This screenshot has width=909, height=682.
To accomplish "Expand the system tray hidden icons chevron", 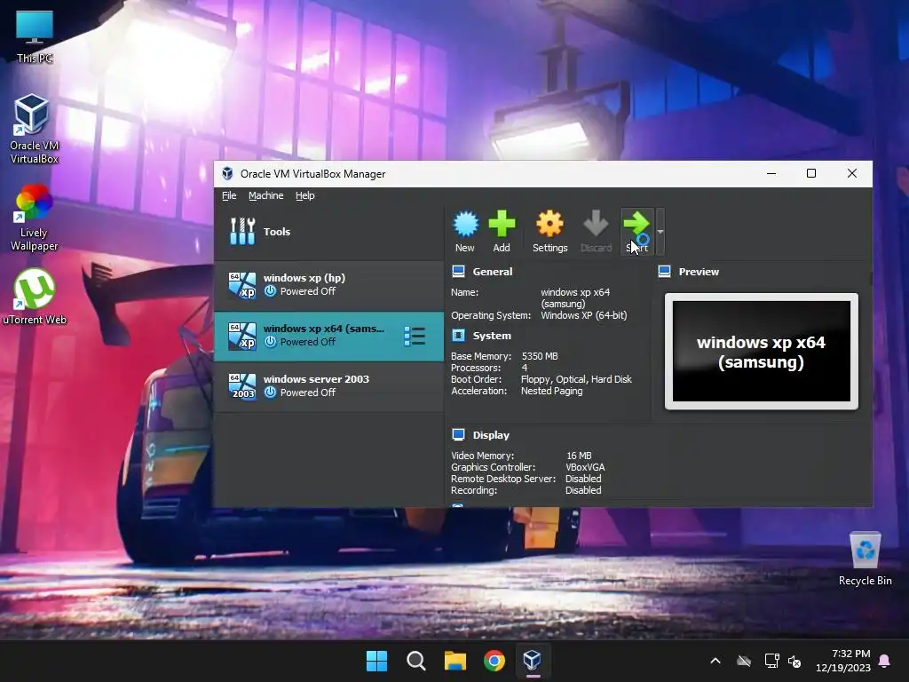I will [x=715, y=661].
